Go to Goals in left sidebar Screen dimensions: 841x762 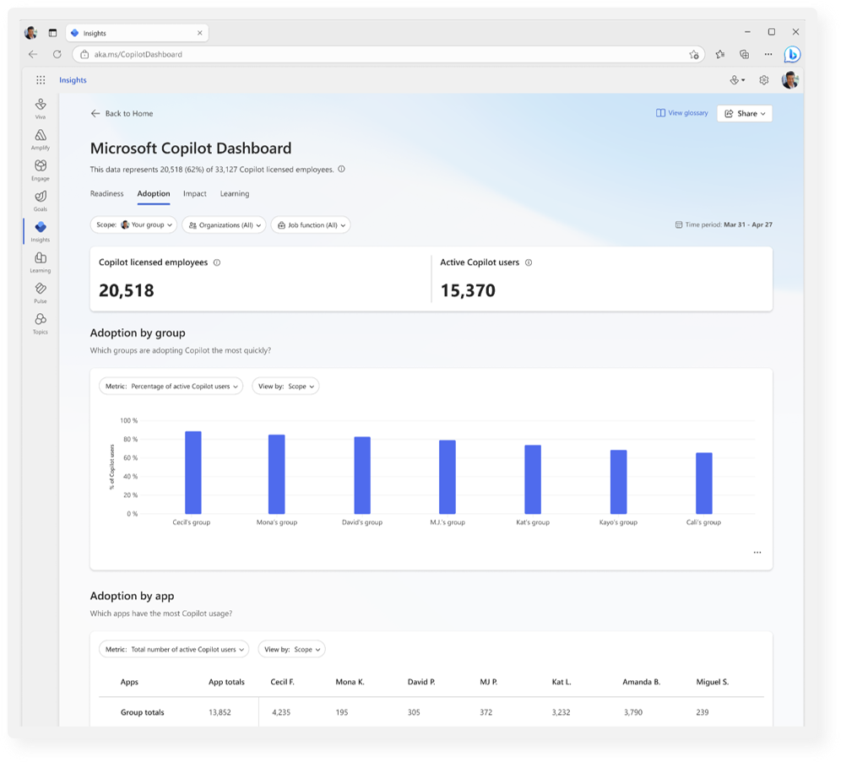tap(41, 200)
